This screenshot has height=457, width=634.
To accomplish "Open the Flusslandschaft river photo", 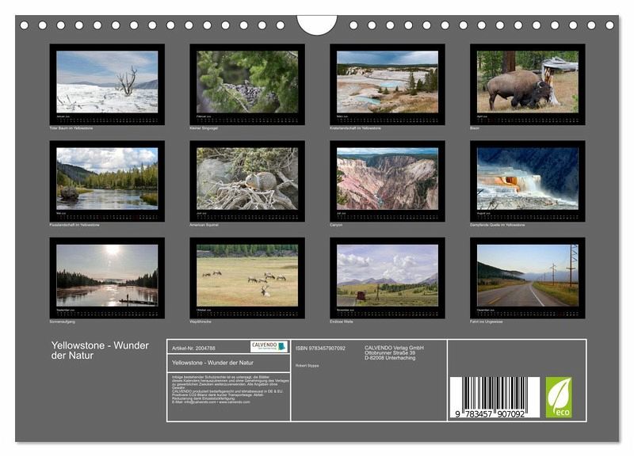I will point(107,179).
